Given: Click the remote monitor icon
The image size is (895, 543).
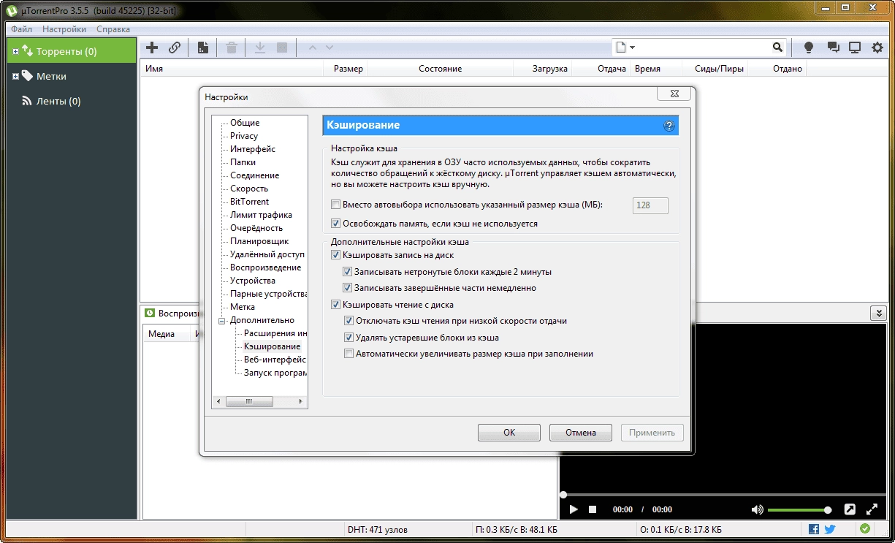Looking at the screenshot, I should coord(855,48).
